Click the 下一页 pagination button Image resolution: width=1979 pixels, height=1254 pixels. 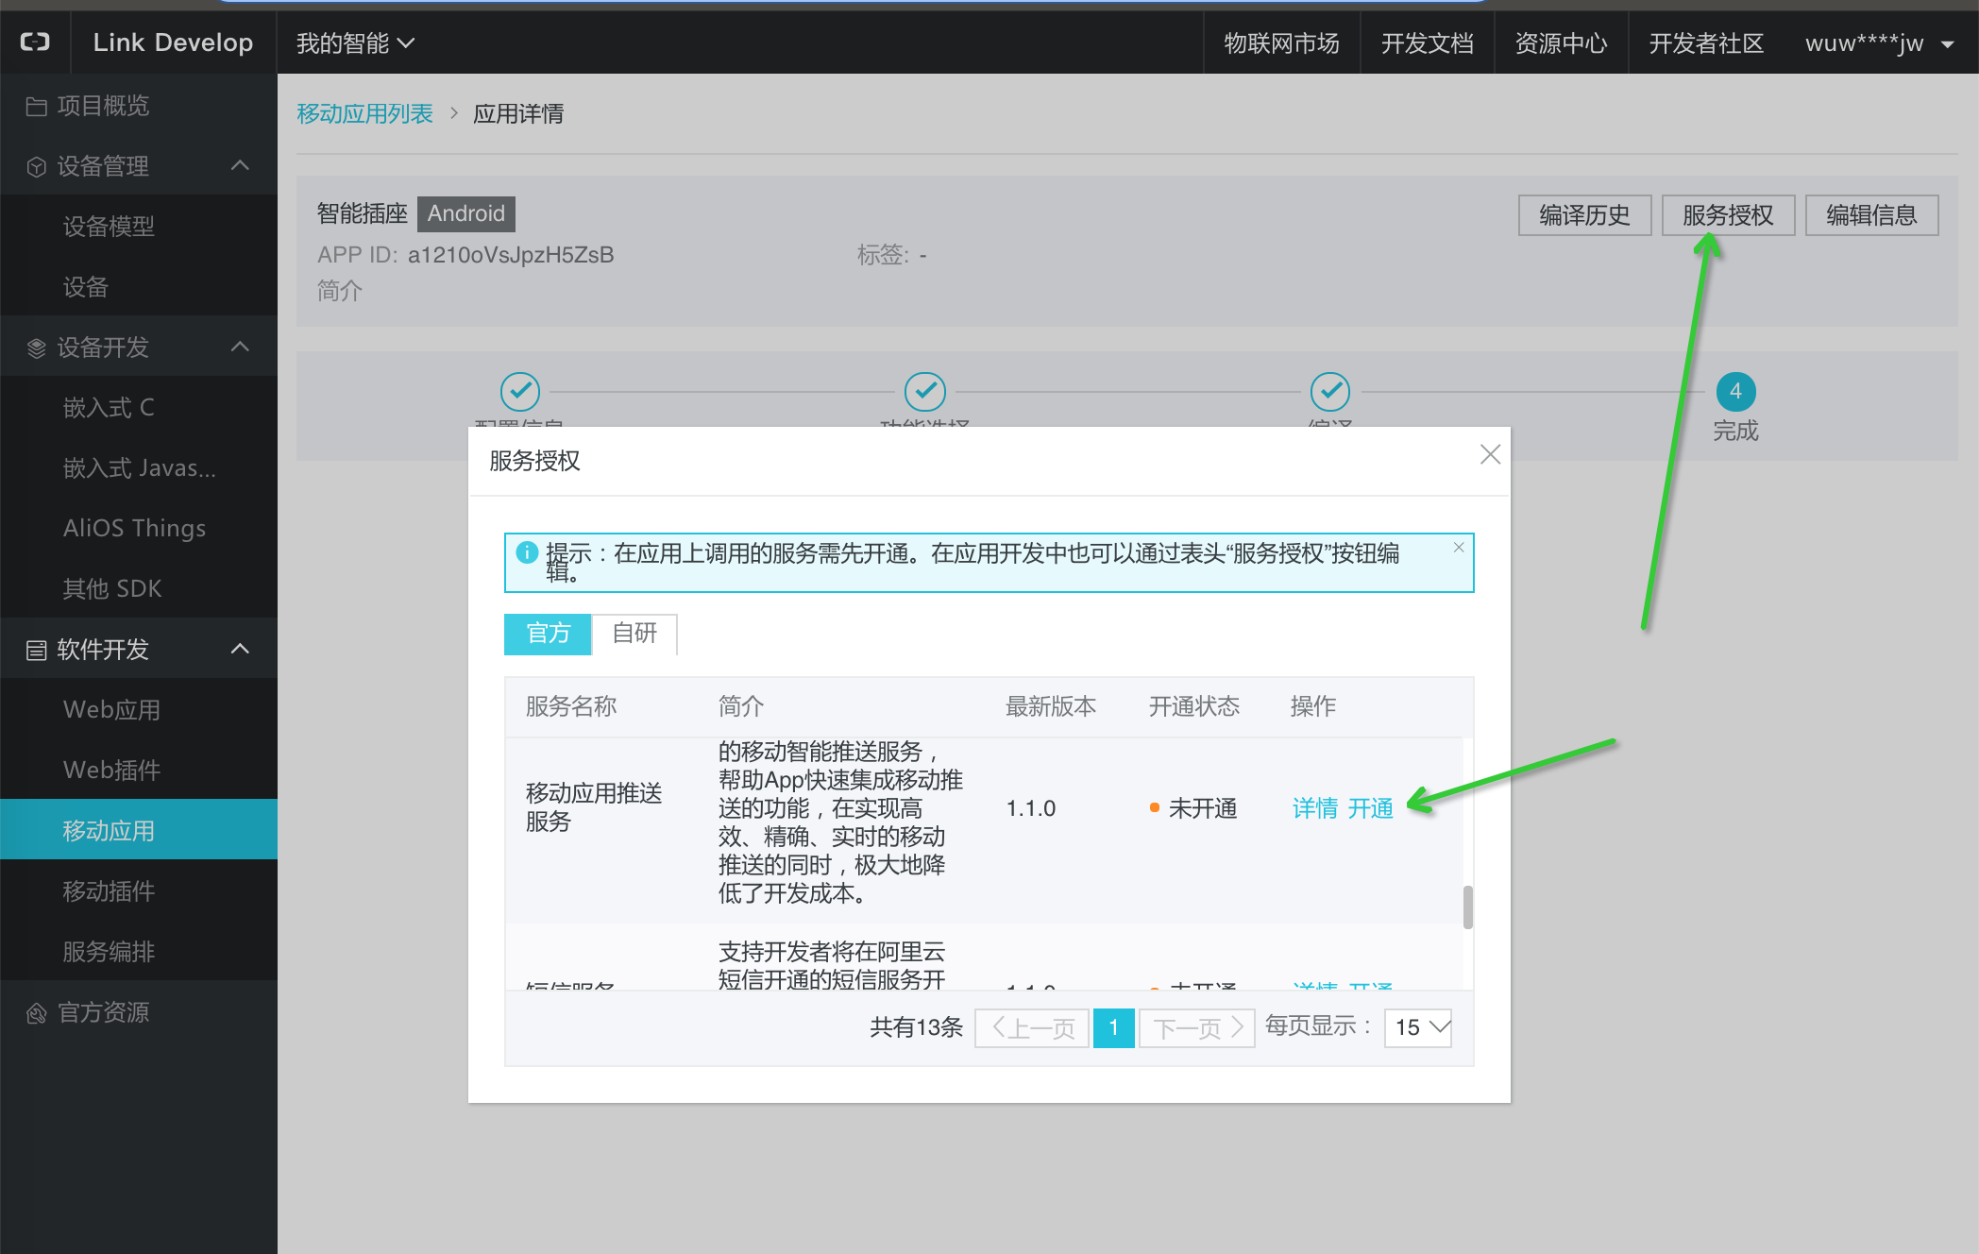1197,1027
